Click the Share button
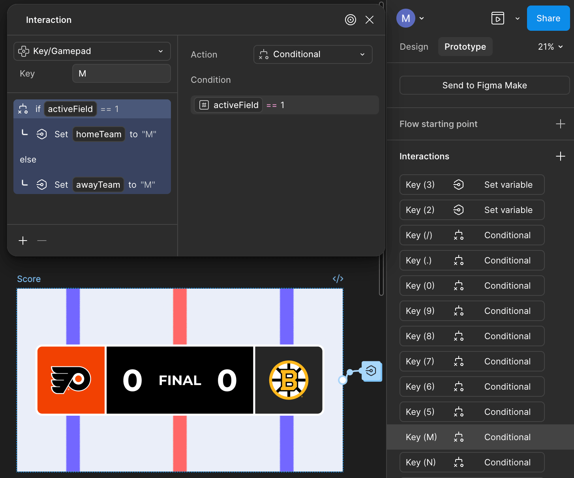Image resolution: width=574 pixels, height=478 pixels. (x=548, y=18)
